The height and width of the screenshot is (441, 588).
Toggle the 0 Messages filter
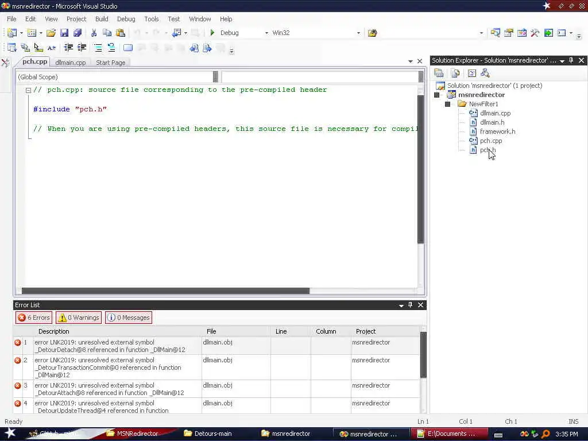[129, 318]
